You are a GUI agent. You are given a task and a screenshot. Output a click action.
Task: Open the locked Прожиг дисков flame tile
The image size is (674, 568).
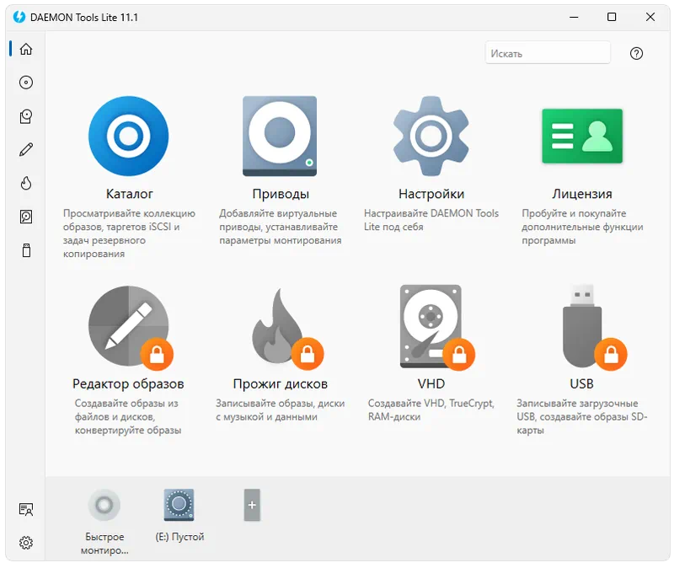coord(280,326)
